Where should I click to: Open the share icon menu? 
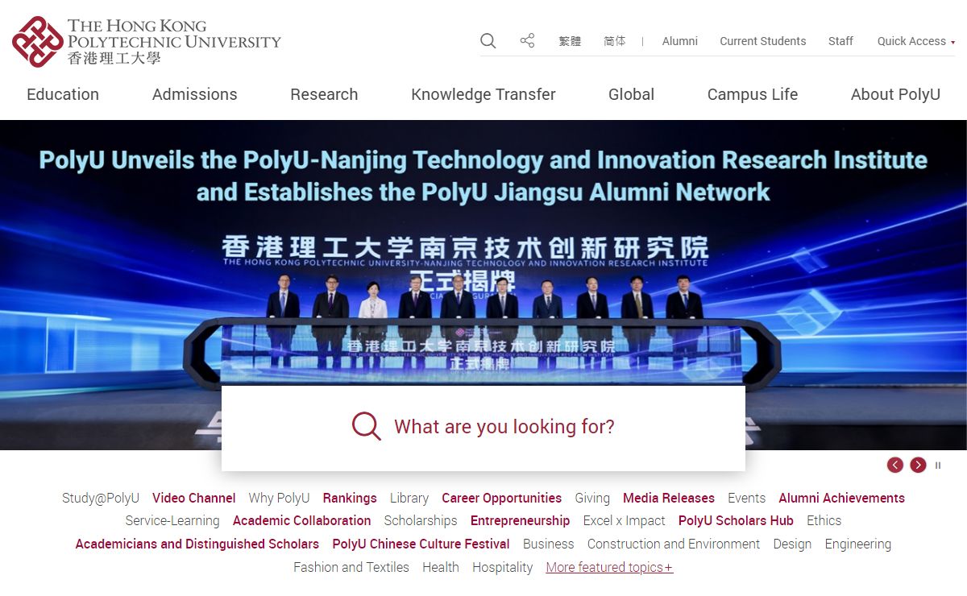tap(527, 40)
